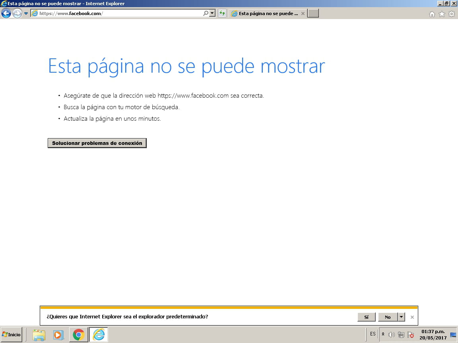Open Google Chrome from the taskbar
Image resolution: width=458 pixels, height=343 pixels.
point(79,335)
